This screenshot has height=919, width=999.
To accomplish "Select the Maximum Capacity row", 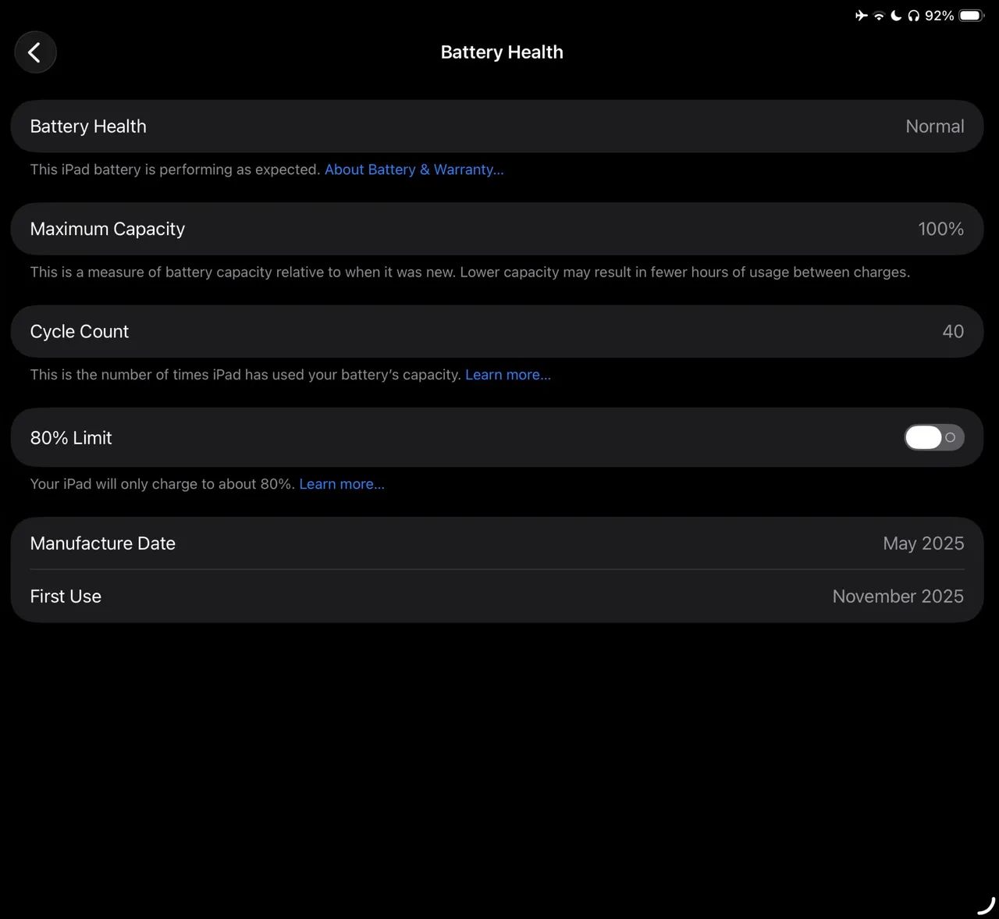I will pos(497,229).
